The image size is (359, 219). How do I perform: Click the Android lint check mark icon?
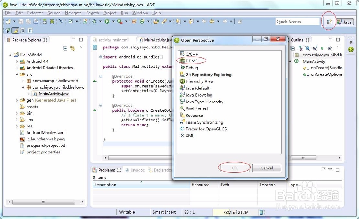click(70, 22)
